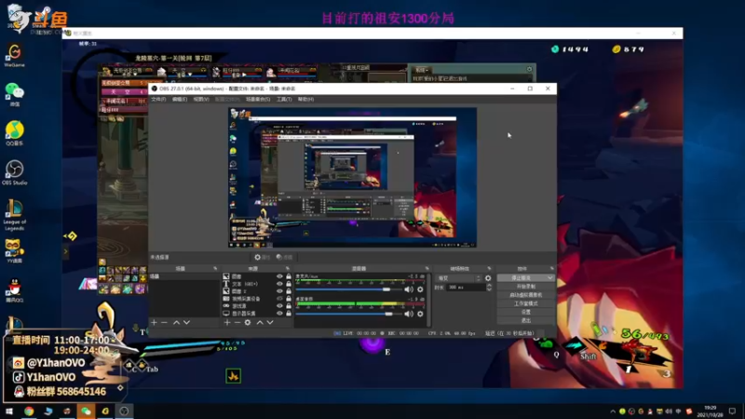Remove the selected source with the minus icon
The image size is (745, 419).
pyautogui.click(x=237, y=322)
